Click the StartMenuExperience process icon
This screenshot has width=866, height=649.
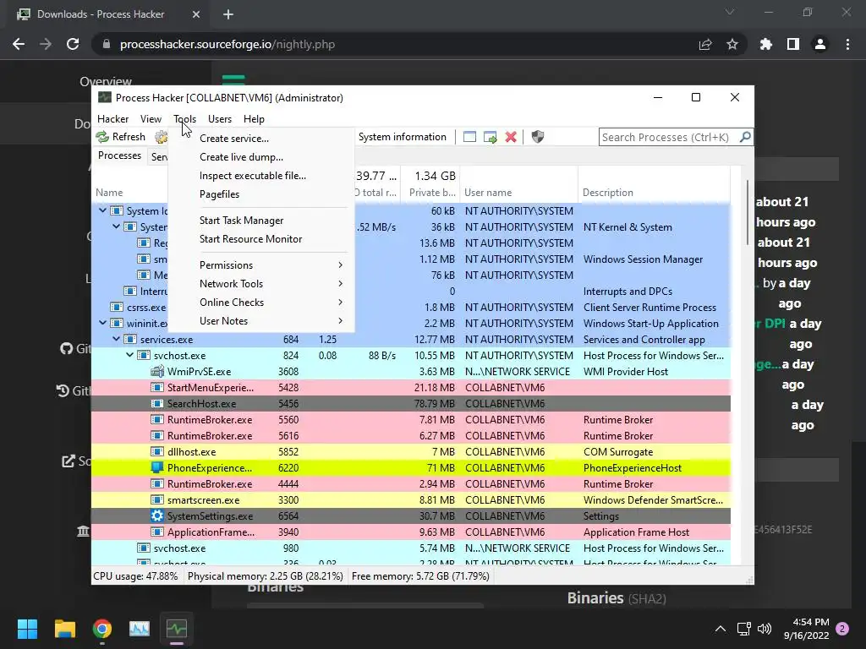156,388
